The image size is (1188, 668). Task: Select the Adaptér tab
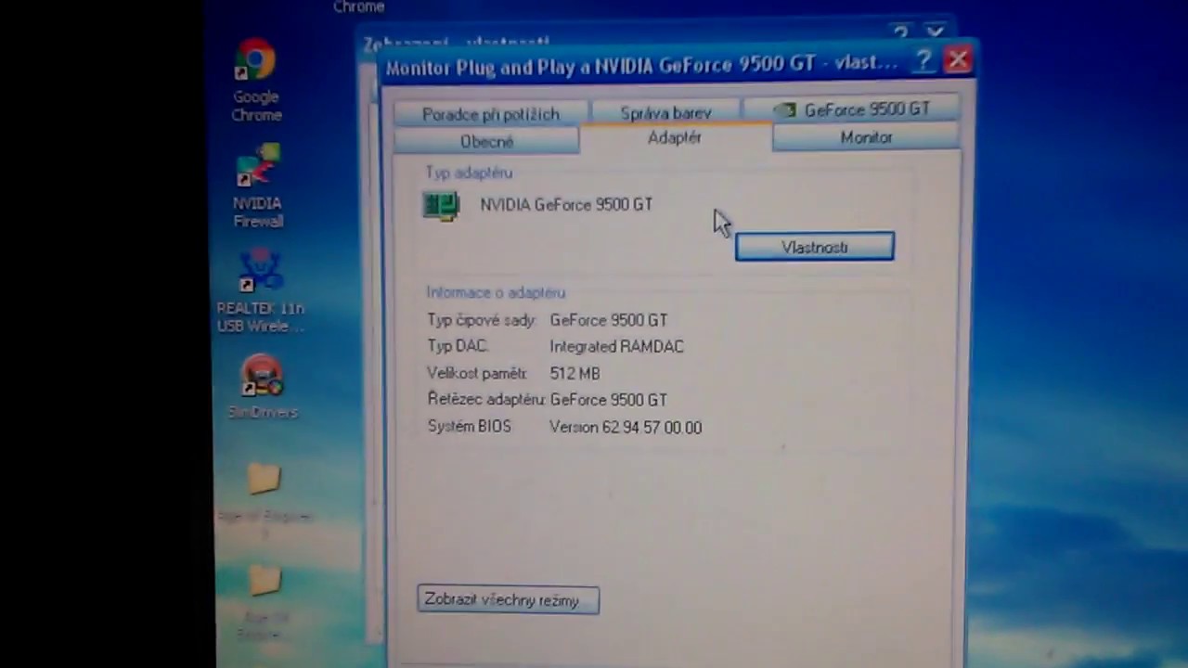pos(675,137)
